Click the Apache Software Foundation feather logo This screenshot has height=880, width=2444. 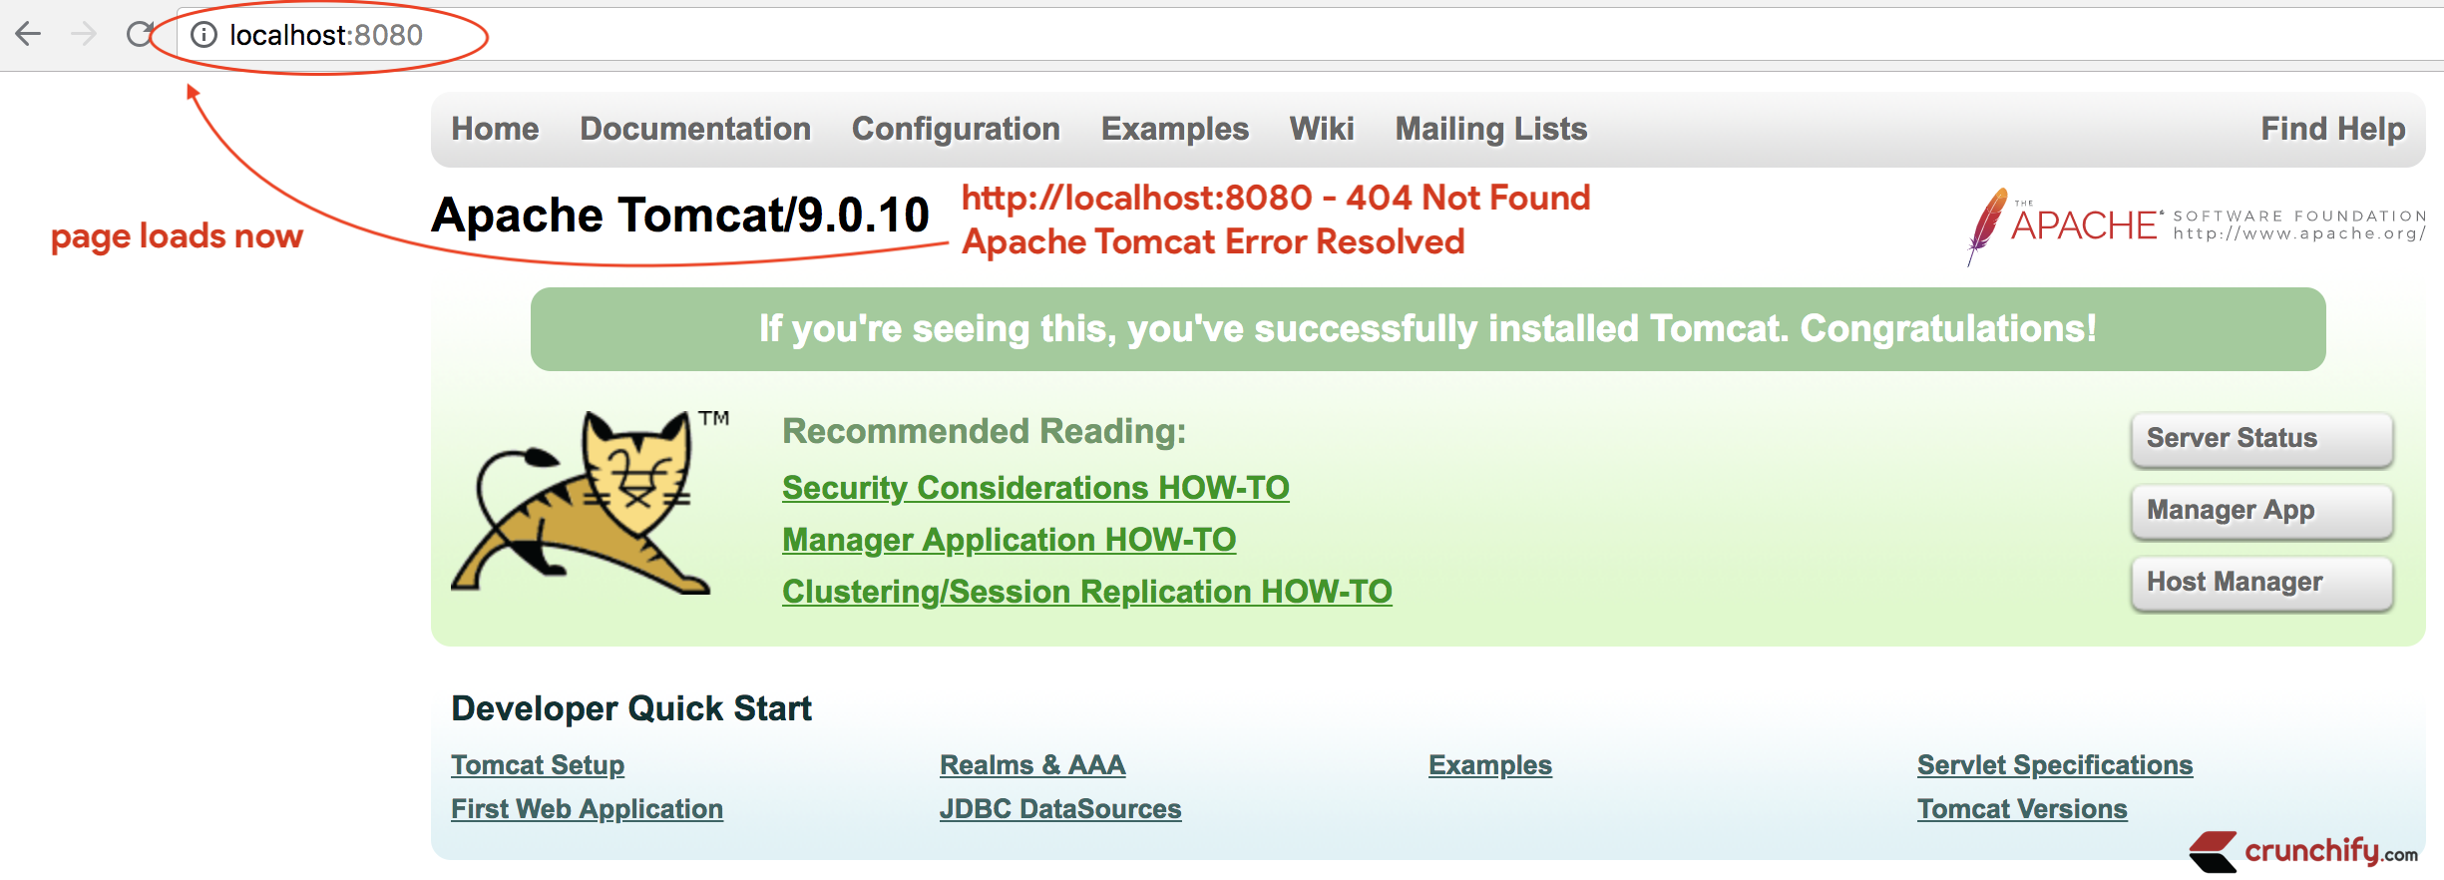tap(2196, 226)
